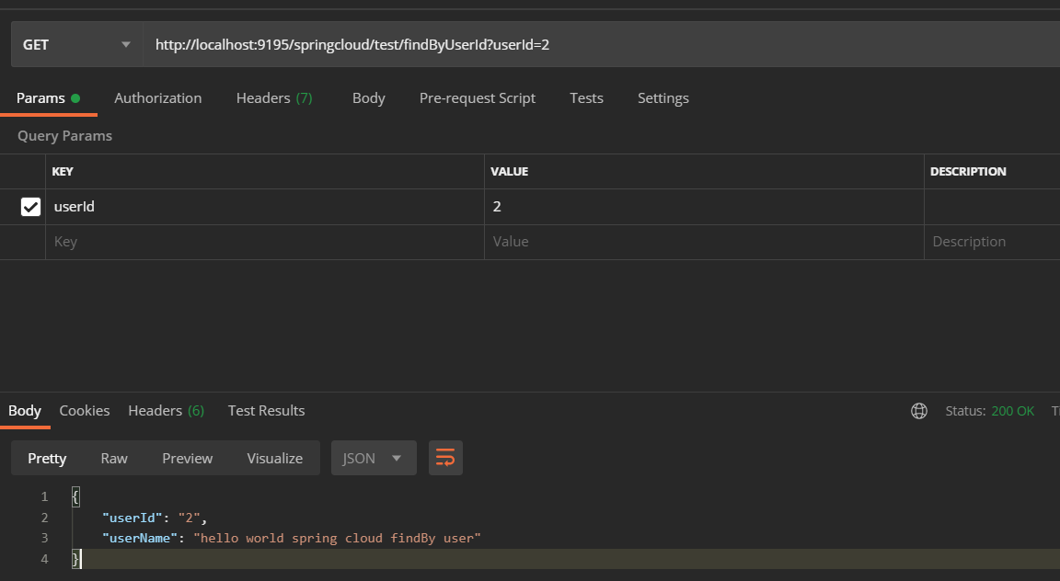
Task: Open the Test Results tab
Action: 266,411
